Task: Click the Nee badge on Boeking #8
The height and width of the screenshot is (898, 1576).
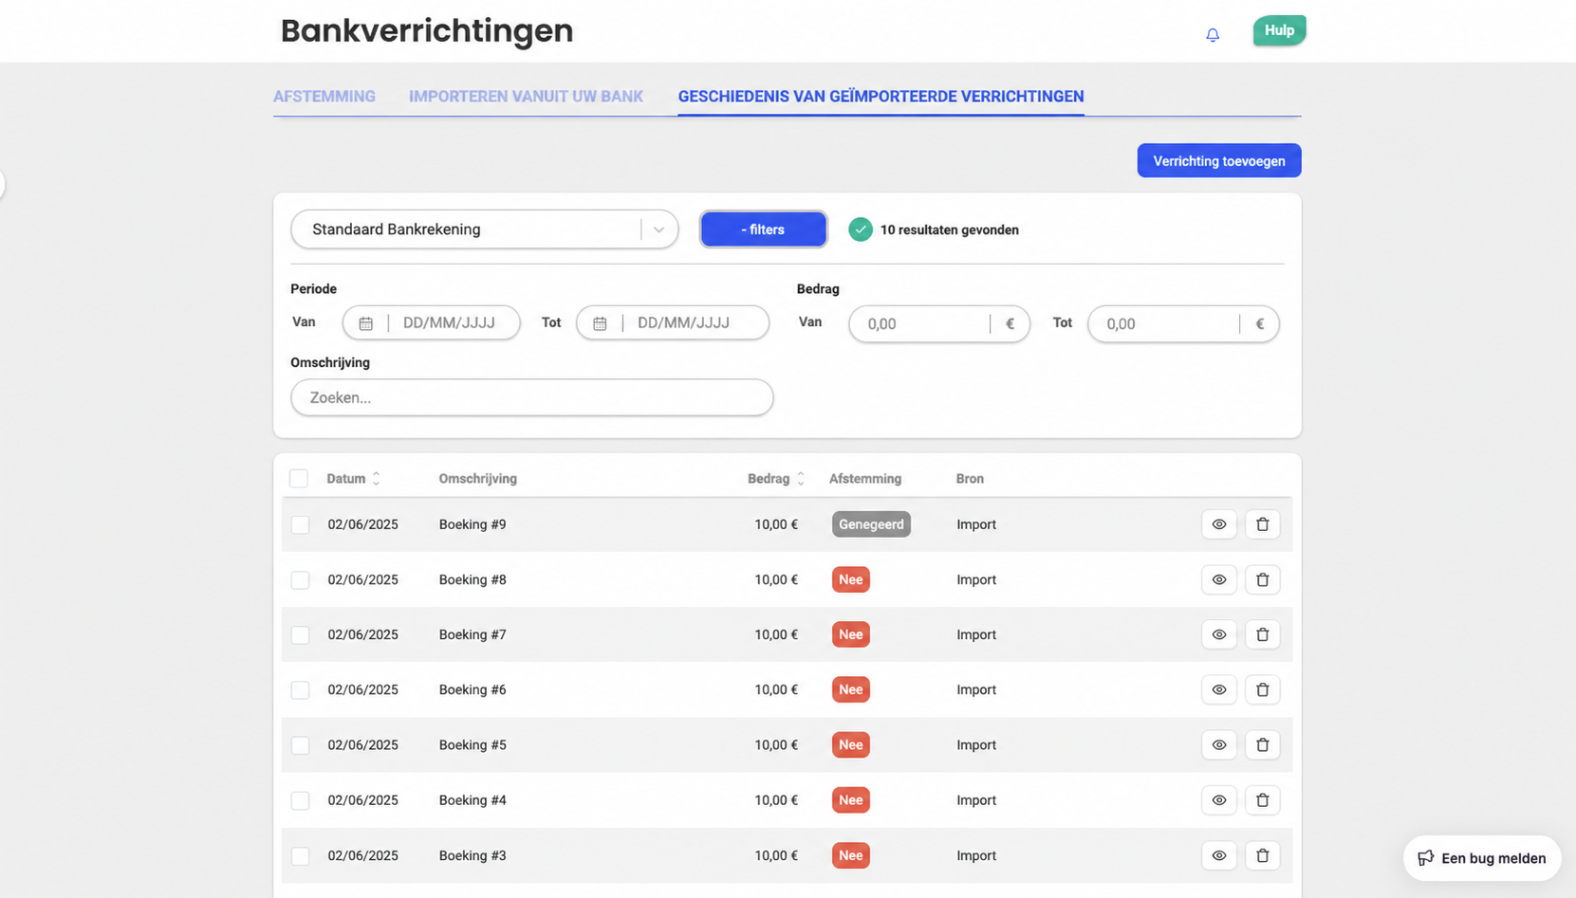Action: [x=851, y=579]
